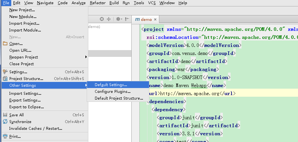The height and width of the screenshot is (142, 298).
Task: Open the Help menu
Action: coord(183,3)
